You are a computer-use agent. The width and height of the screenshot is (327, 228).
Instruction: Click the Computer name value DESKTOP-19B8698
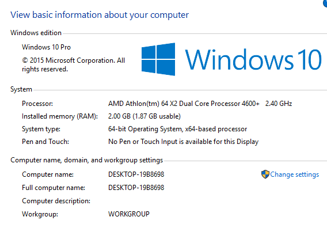tap(136, 174)
